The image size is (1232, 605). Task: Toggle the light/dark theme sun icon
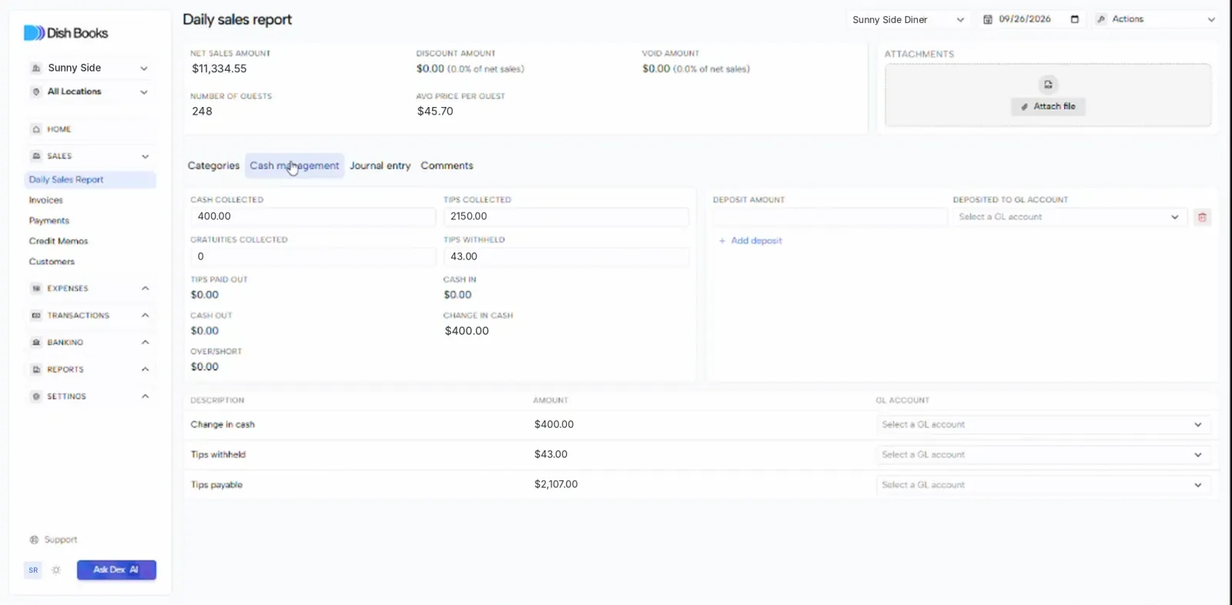(56, 570)
